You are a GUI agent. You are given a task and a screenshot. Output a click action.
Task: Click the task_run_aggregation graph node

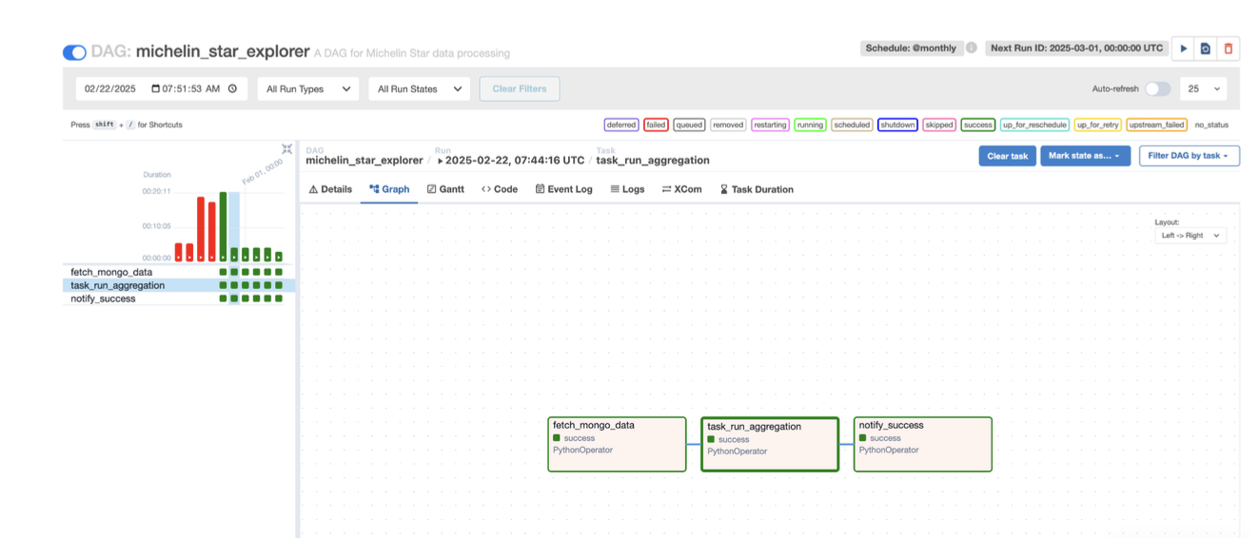(770, 445)
